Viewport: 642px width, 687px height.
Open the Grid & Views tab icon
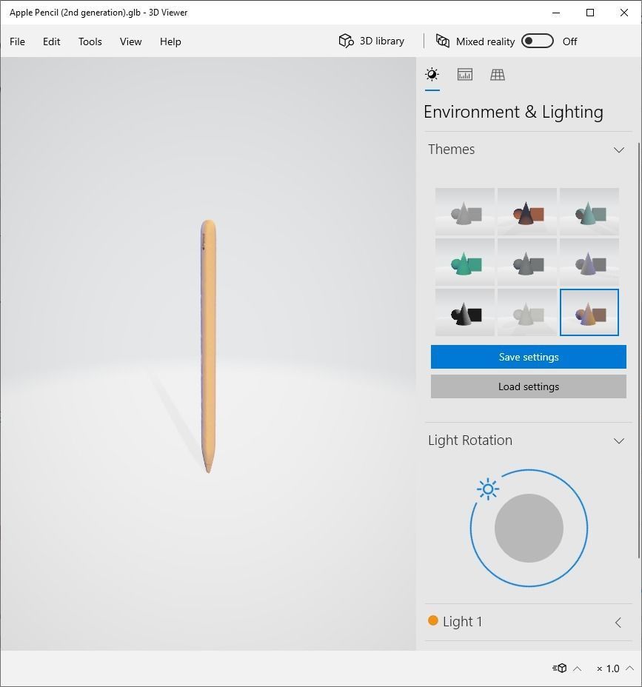(498, 75)
